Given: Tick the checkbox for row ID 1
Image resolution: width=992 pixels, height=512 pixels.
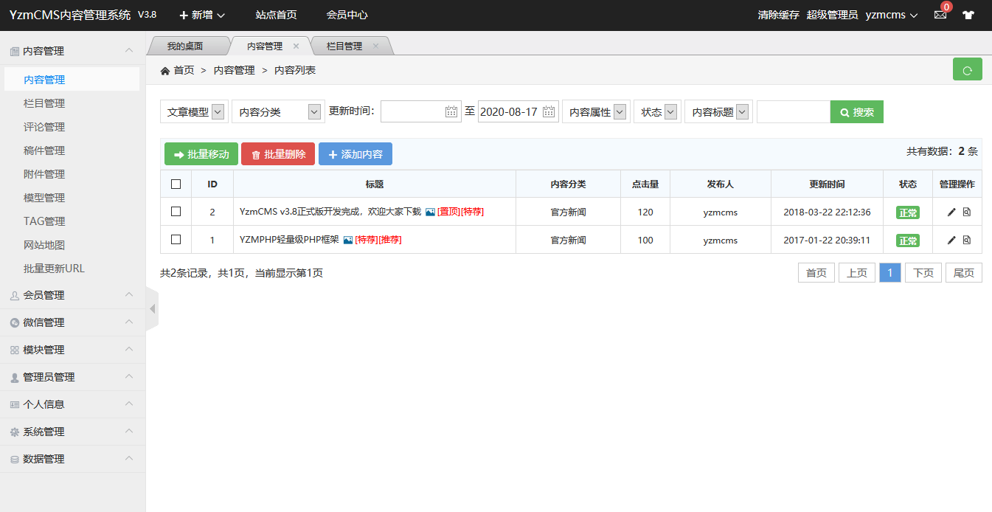Looking at the screenshot, I should pyautogui.click(x=176, y=240).
